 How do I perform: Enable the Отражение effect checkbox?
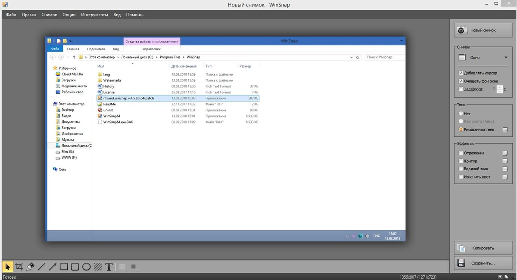(x=461, y=153)
